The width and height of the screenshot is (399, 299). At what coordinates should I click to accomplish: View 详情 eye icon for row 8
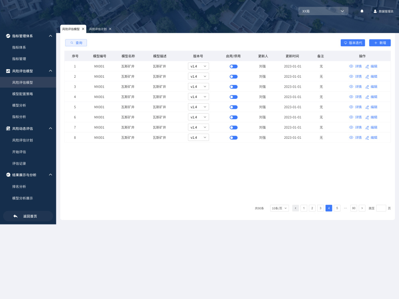[351, 137]
